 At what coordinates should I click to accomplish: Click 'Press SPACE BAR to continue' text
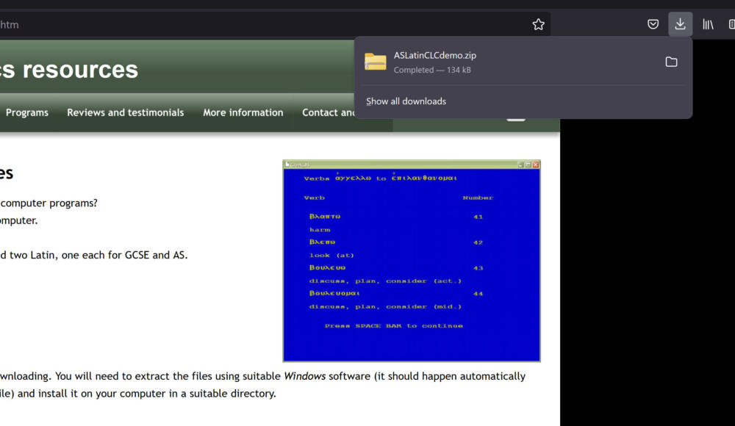coord(394,326)
